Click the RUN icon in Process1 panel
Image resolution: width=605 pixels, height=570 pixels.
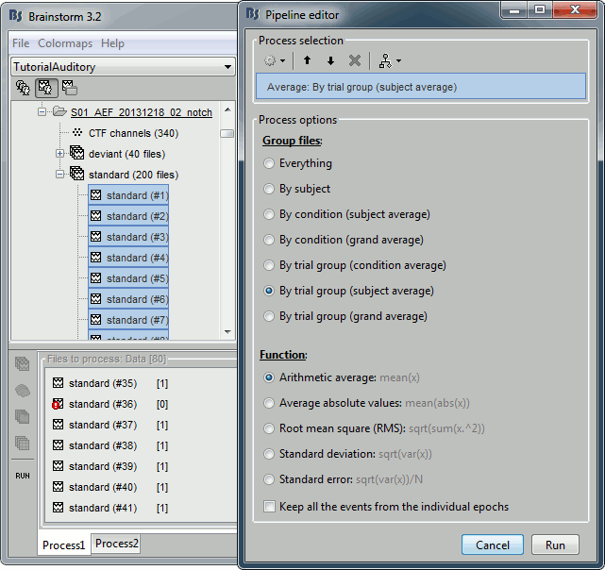23,476
